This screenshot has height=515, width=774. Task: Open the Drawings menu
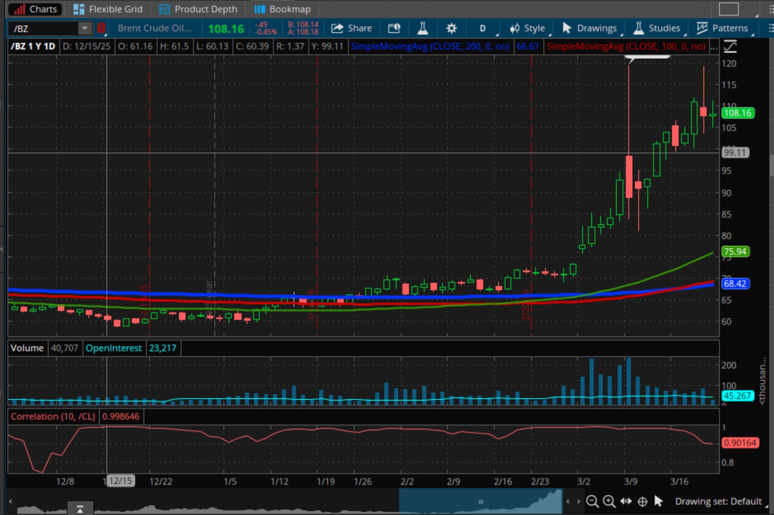[589, 28]
